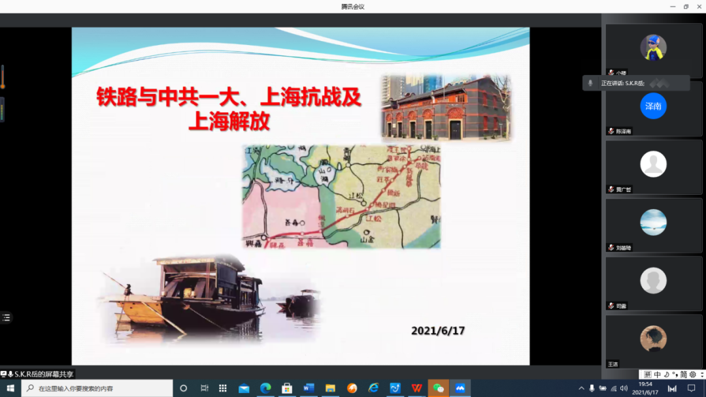Open the Windows Start menu

[x=9, y=388]
